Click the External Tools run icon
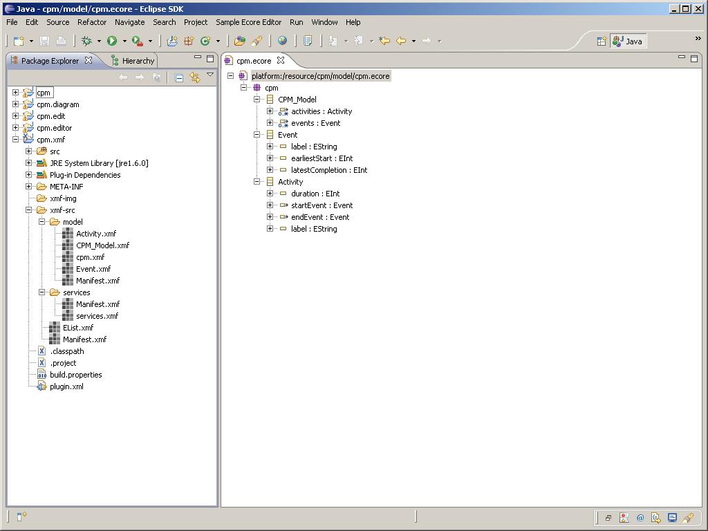 [138, 41]
